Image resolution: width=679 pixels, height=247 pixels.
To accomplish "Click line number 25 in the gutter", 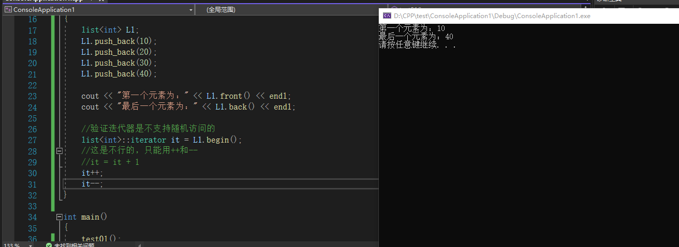I will (32, 118).
